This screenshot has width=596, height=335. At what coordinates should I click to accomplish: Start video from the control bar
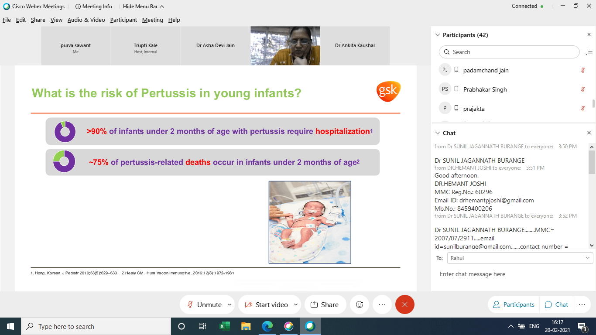pos(266,304)
